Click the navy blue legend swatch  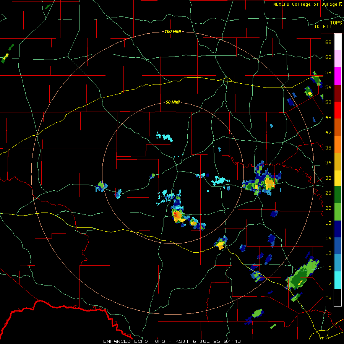(x=338, y=229)
